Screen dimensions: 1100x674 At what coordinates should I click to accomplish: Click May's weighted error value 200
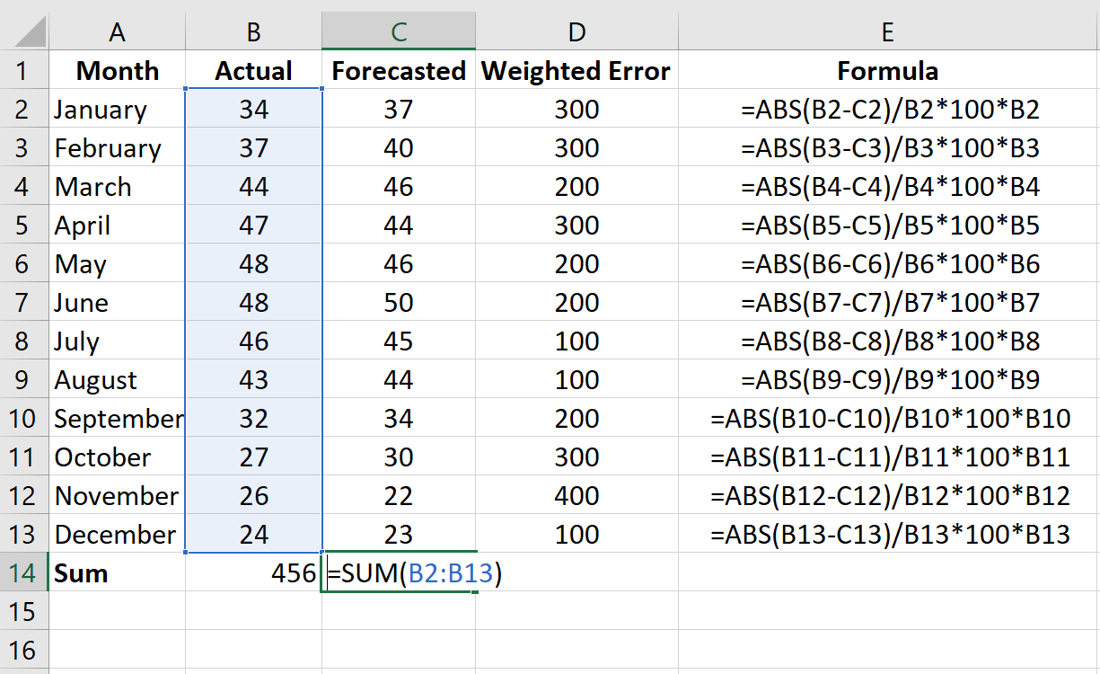(x=576, y=263)
